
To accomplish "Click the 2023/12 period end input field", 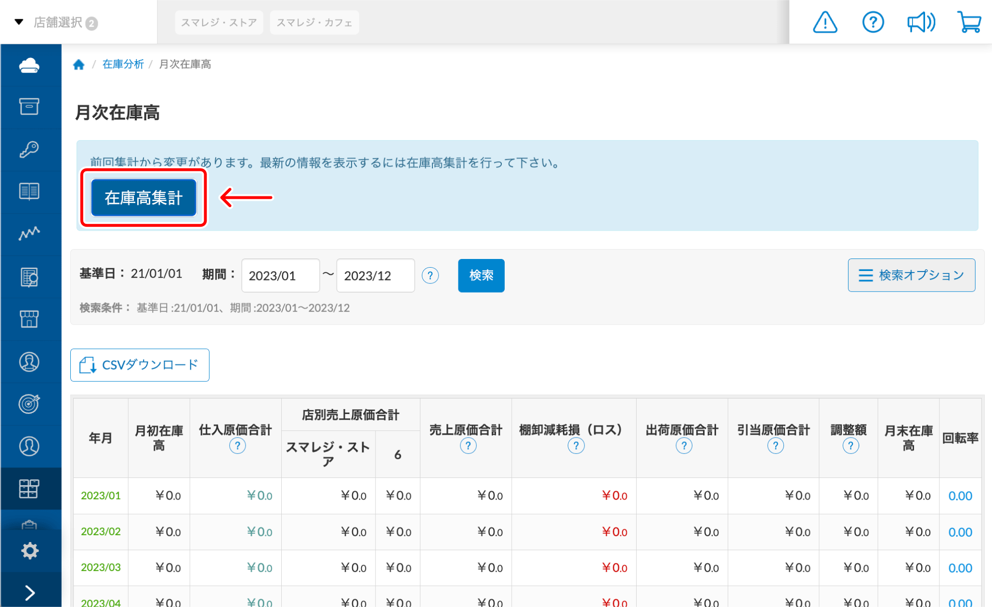I will [375, 275].
